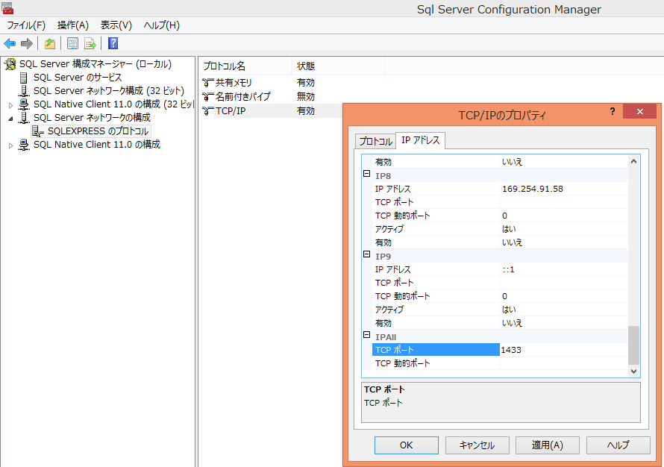Screen dimensions: 664x467
Task: Click the SQL Server 構成マネージャー root node icon
Action: pos(10,64)
